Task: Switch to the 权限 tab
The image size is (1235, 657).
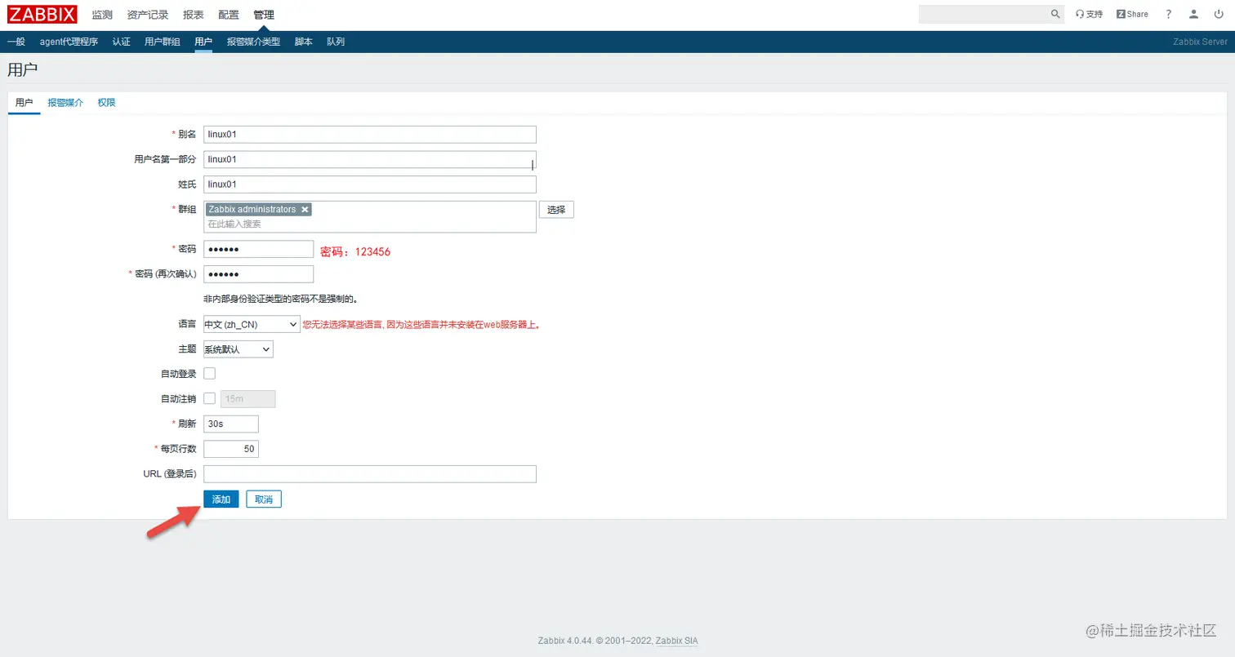Action: 106,103
